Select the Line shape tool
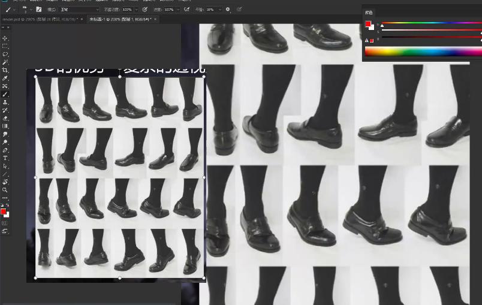Viewport: 482px width, 305px height. click(5, 174)
